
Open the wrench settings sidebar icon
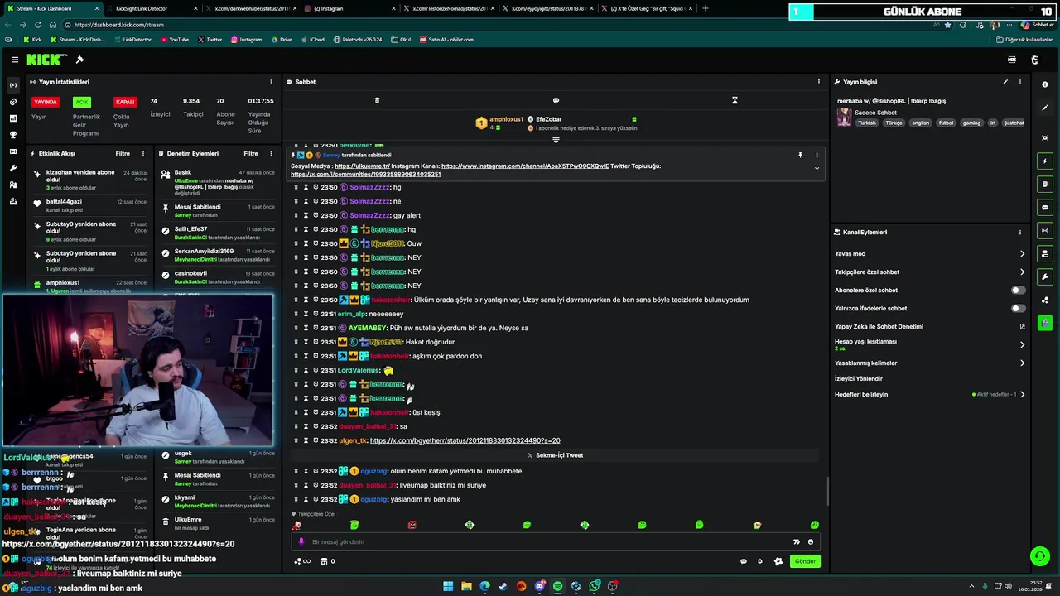pyautogui.click(x=12, y=168)
